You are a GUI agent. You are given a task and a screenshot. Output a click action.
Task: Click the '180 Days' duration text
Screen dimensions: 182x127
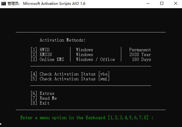[x=141, y=59]
